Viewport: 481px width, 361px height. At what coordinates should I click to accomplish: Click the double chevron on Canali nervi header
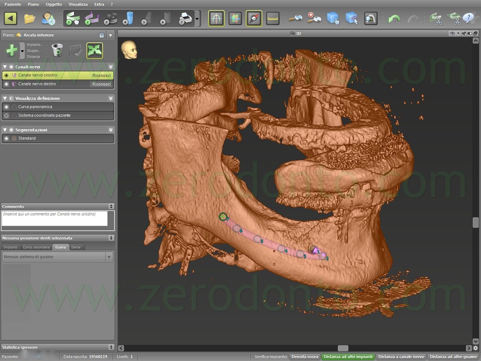pyautogui.click(x=111, y=66)
